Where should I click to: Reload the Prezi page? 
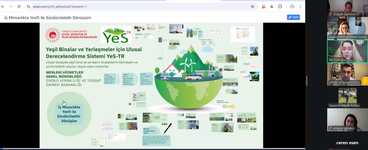point(19,6)
